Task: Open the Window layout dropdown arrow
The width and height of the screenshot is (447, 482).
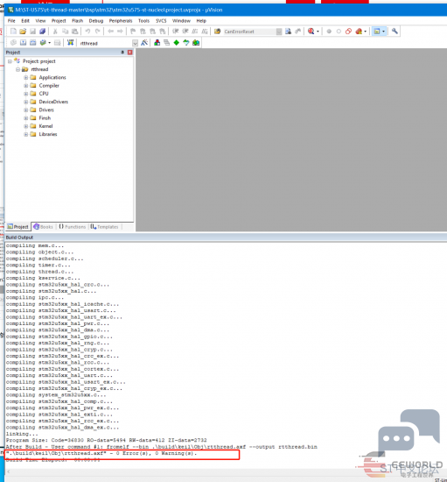Action: pos(383,32)
